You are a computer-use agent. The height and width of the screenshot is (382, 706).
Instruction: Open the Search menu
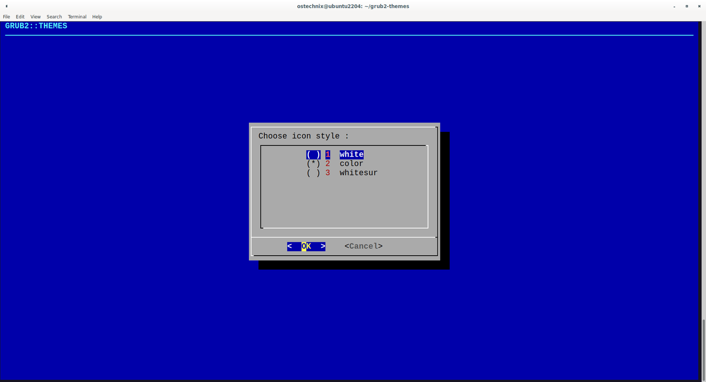[54, 17]
